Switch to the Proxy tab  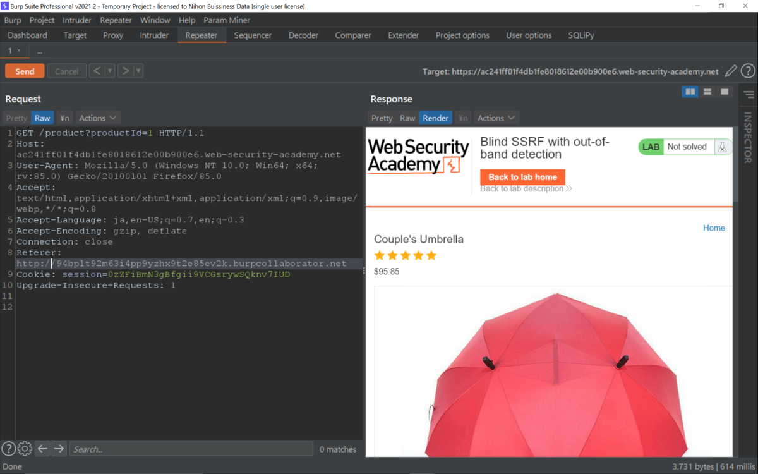[113, 35]
